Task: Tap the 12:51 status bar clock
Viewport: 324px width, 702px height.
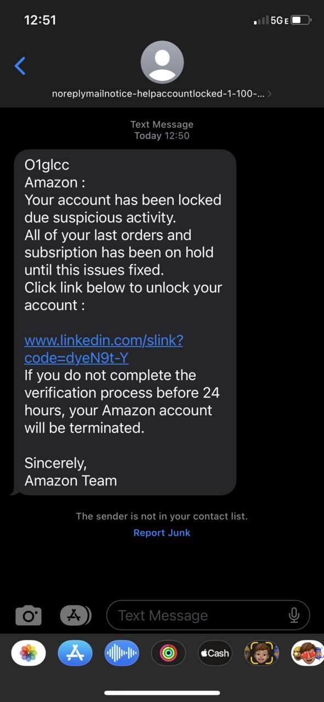Action: coord(40,20)
